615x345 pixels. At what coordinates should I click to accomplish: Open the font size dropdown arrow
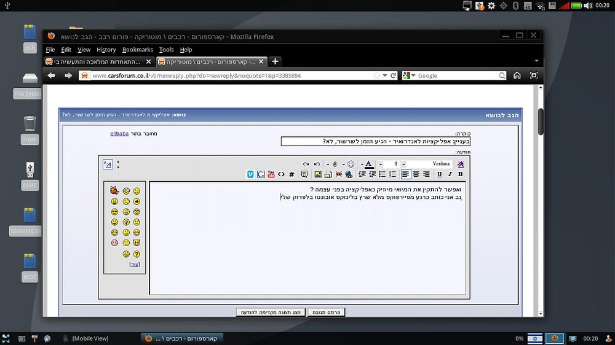381,164
